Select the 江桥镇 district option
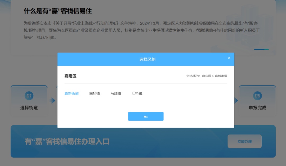 (x=136, y=93)
